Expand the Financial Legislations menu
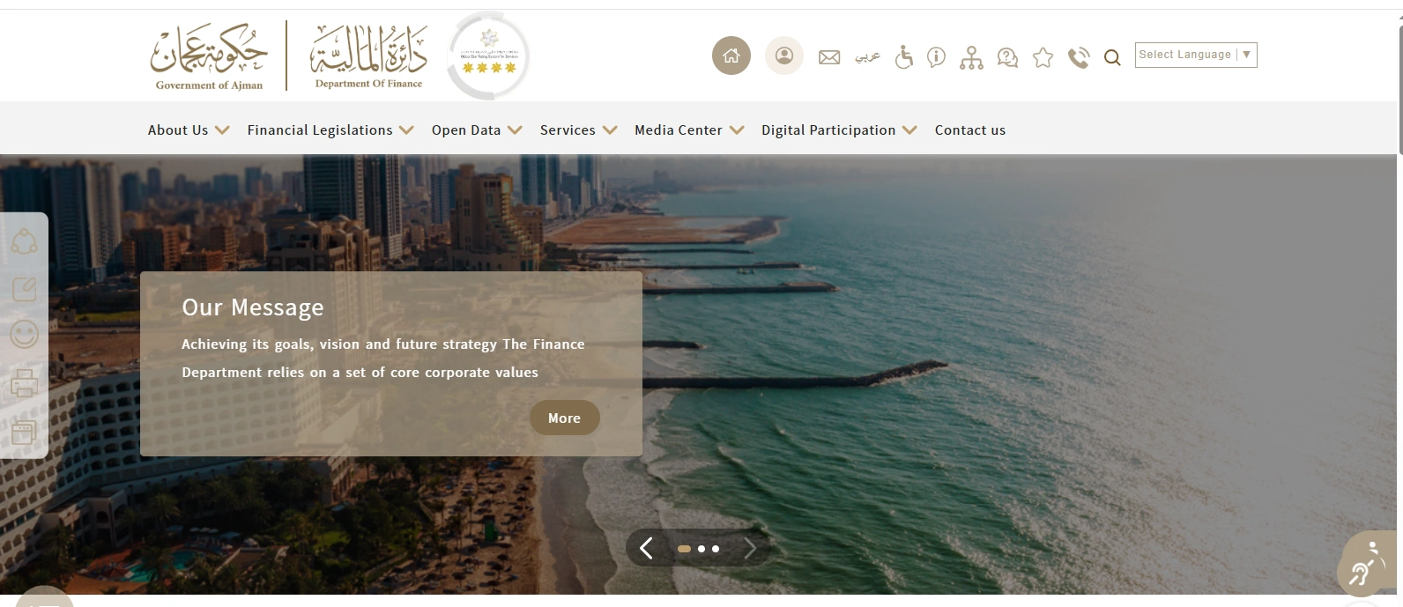Viewport: 1403px width, 607px height. click(330, 130)
